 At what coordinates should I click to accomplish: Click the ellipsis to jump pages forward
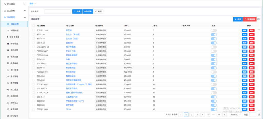pyautogui.click(x=213, y=115)
